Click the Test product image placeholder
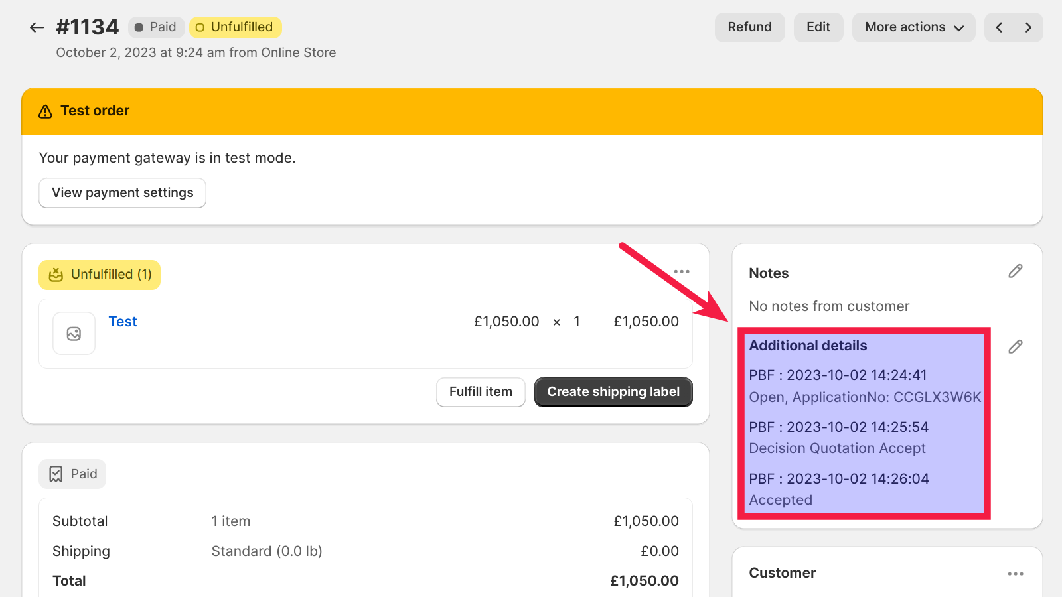 click(74, 334)
